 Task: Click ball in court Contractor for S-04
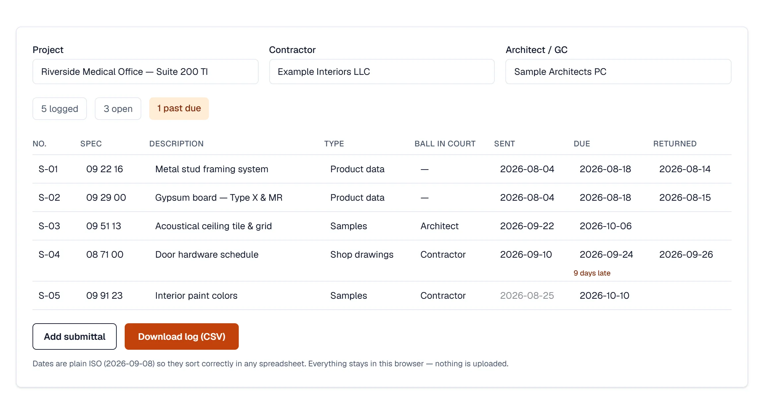click(443, 254)
